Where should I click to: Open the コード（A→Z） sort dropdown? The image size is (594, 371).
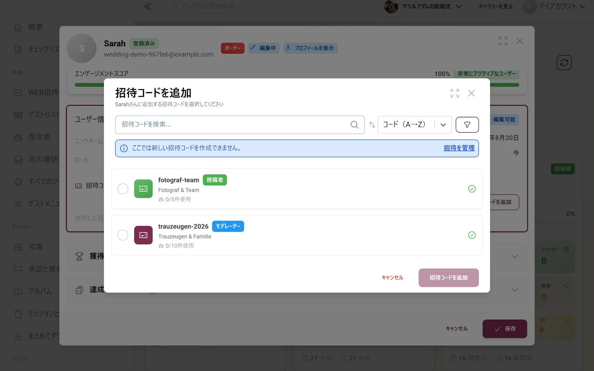(415, 124)
